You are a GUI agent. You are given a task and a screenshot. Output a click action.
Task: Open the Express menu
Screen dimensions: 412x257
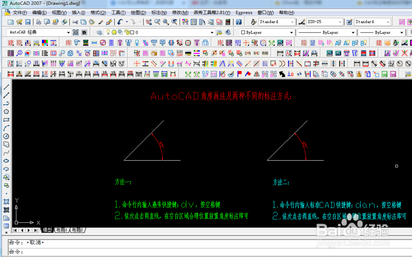244,13
